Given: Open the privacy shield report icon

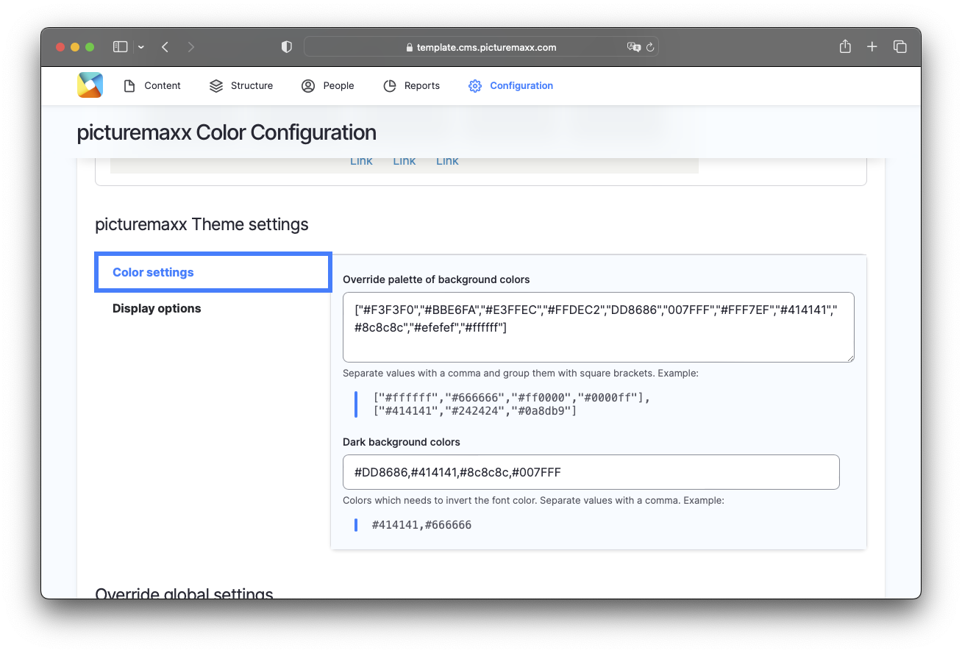Looking at the screenshot, I should coord(287,47).
